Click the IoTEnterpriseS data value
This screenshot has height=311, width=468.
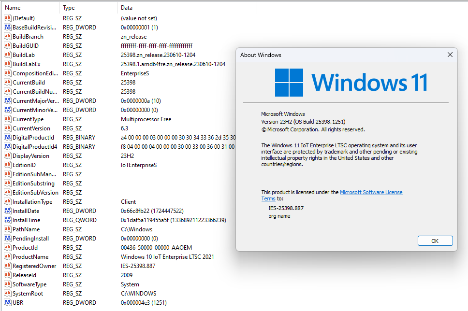[139, 165]
